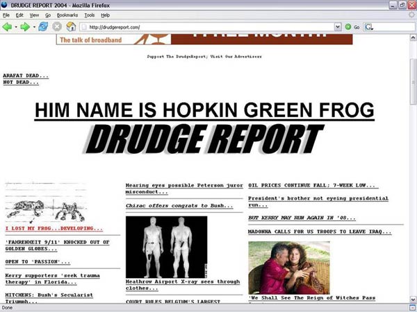
Task: Click the Google search engine icon
Action: [369, 27]
